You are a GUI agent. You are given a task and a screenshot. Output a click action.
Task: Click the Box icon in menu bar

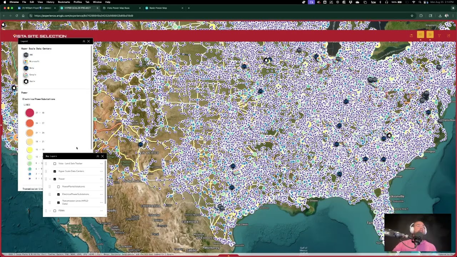374,2
